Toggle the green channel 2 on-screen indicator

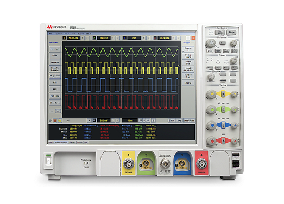[x=94, y=38]
